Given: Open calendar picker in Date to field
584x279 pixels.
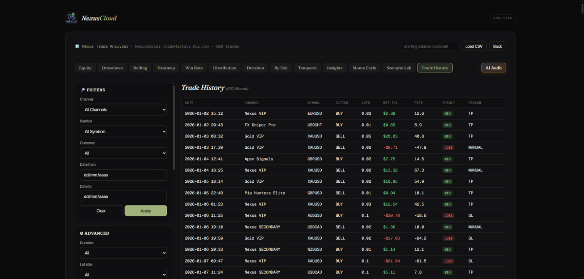Looking at the screenshot, I should coord(161,196).
